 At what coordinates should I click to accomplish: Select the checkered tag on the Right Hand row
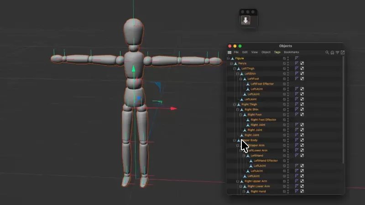(x=302, y=191)
